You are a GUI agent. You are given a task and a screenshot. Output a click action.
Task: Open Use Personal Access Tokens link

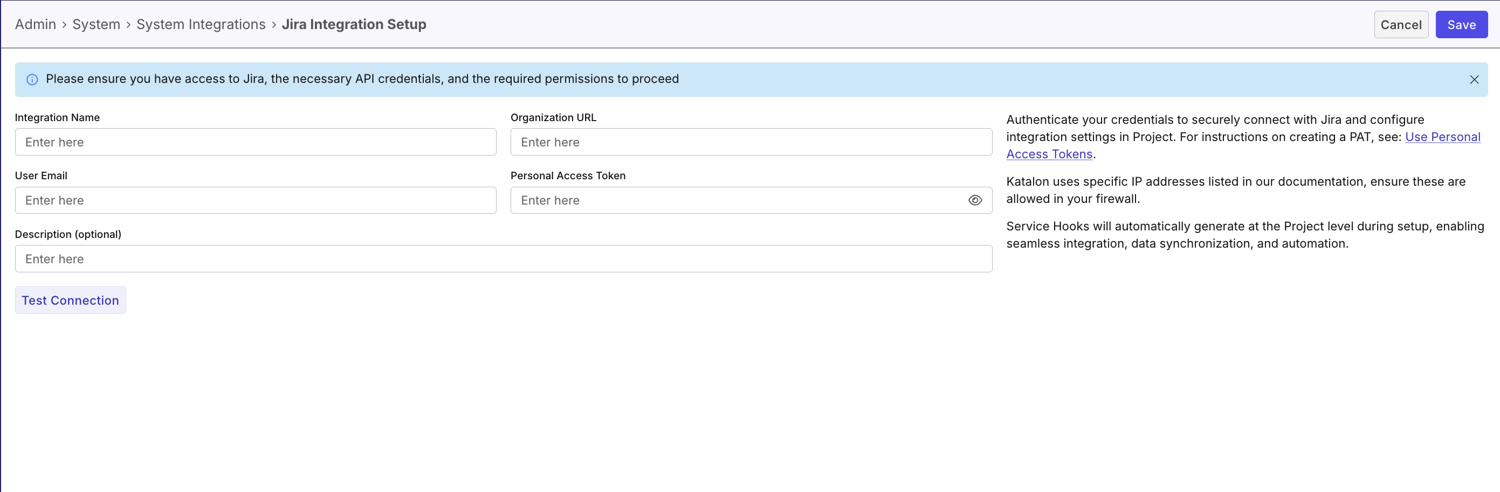click(x=1442, y=137)
